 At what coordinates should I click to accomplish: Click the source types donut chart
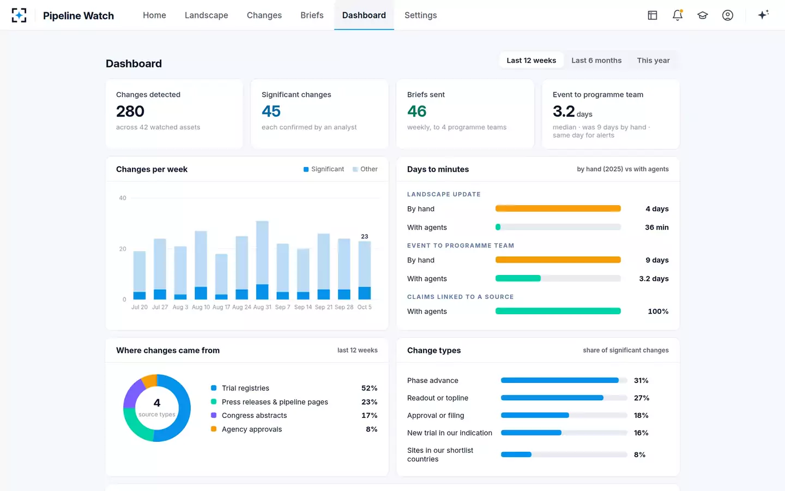pos(157,408)
